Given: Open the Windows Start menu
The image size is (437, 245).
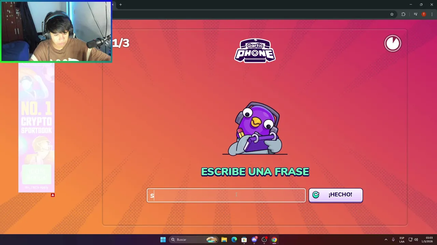Looking at the screenshot, I should [x=163, y=240].
